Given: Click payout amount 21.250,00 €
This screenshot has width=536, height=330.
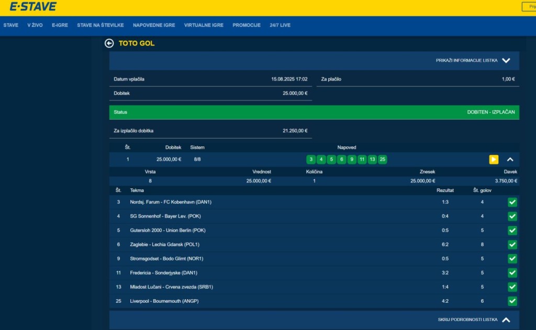Looking at the screenshot, I should [x=295, y=131].
